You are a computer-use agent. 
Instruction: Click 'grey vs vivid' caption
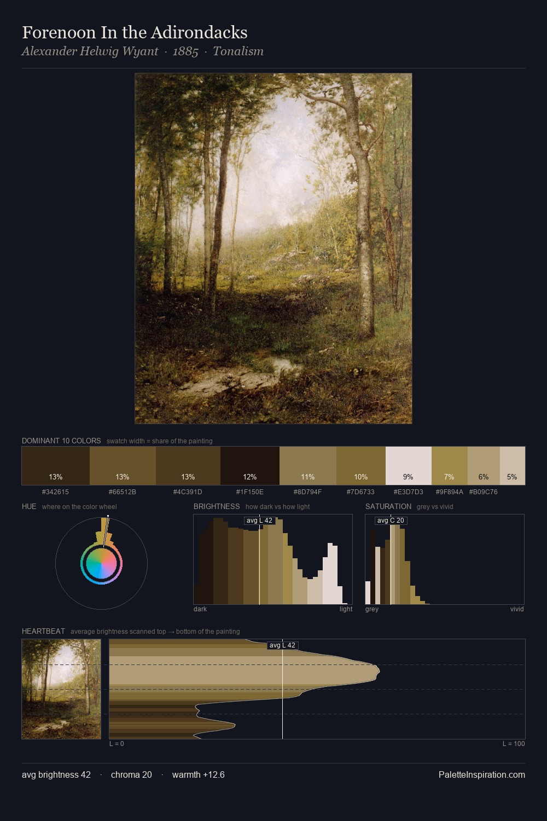(x=435, y=507)
